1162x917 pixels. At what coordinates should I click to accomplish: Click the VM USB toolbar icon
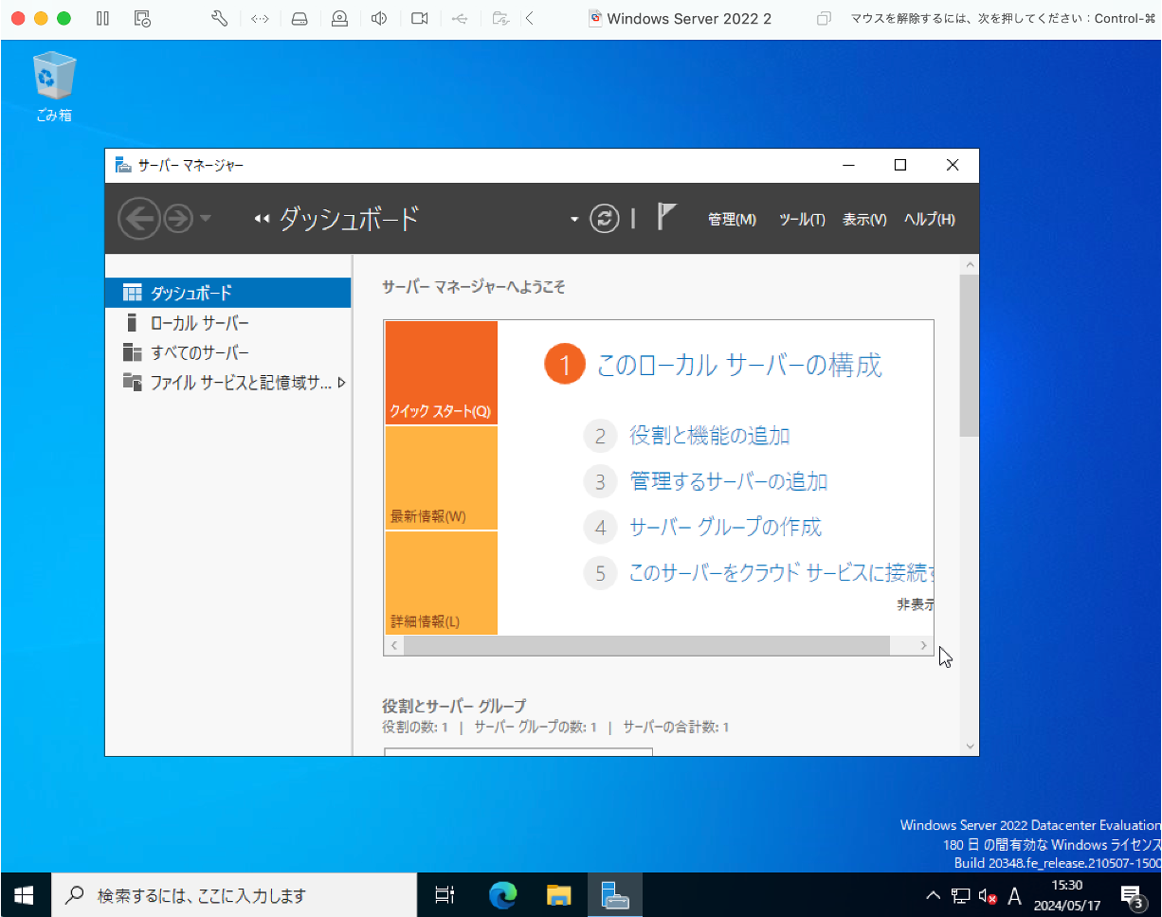click(x=460, y=18)
